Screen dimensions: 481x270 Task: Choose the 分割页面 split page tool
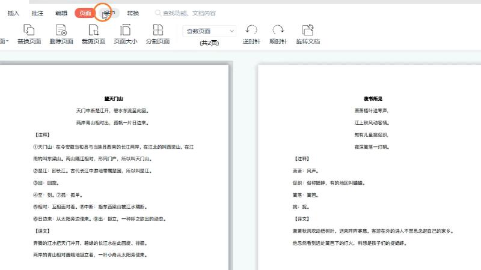click(158, 34)
